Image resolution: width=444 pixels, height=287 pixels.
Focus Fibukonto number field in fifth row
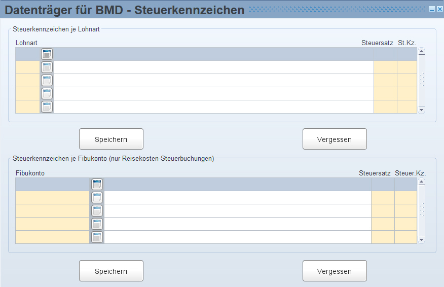tap(52, 237)
